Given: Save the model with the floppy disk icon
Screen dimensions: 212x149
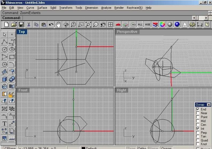Looking at the screenshot, I should [22, 24].
